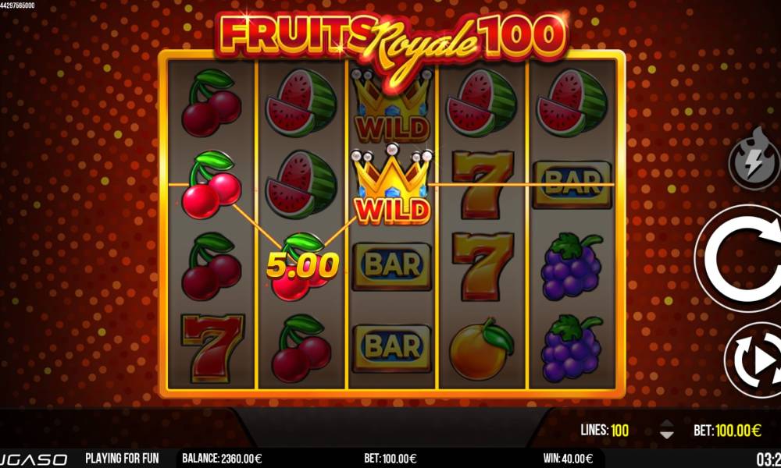
Task: Click the Win: 40.00€ display
Action: point(568,458)
